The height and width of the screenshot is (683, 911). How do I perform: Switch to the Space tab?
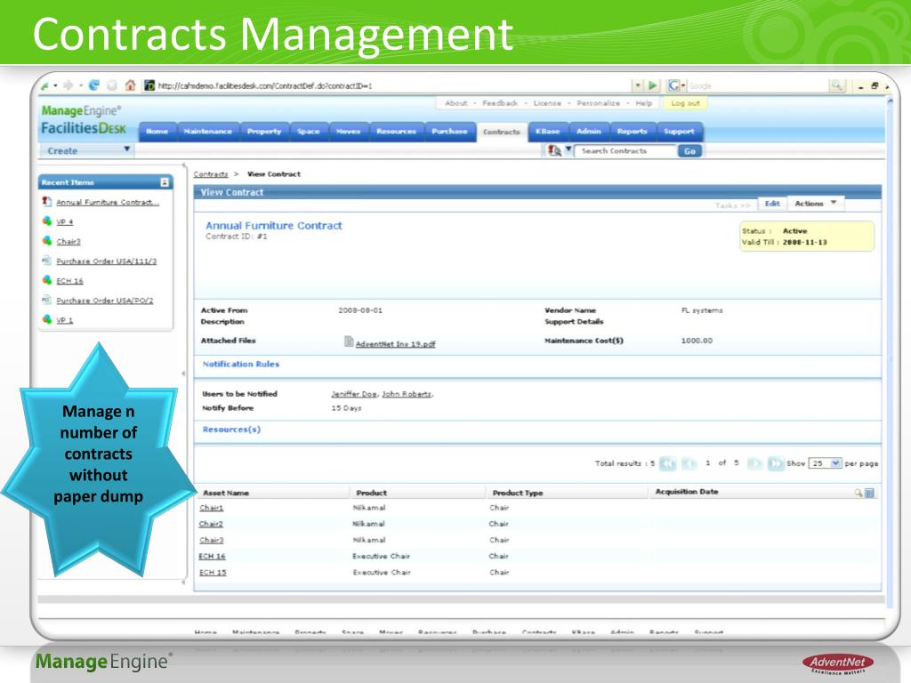[x=309, y=132]
